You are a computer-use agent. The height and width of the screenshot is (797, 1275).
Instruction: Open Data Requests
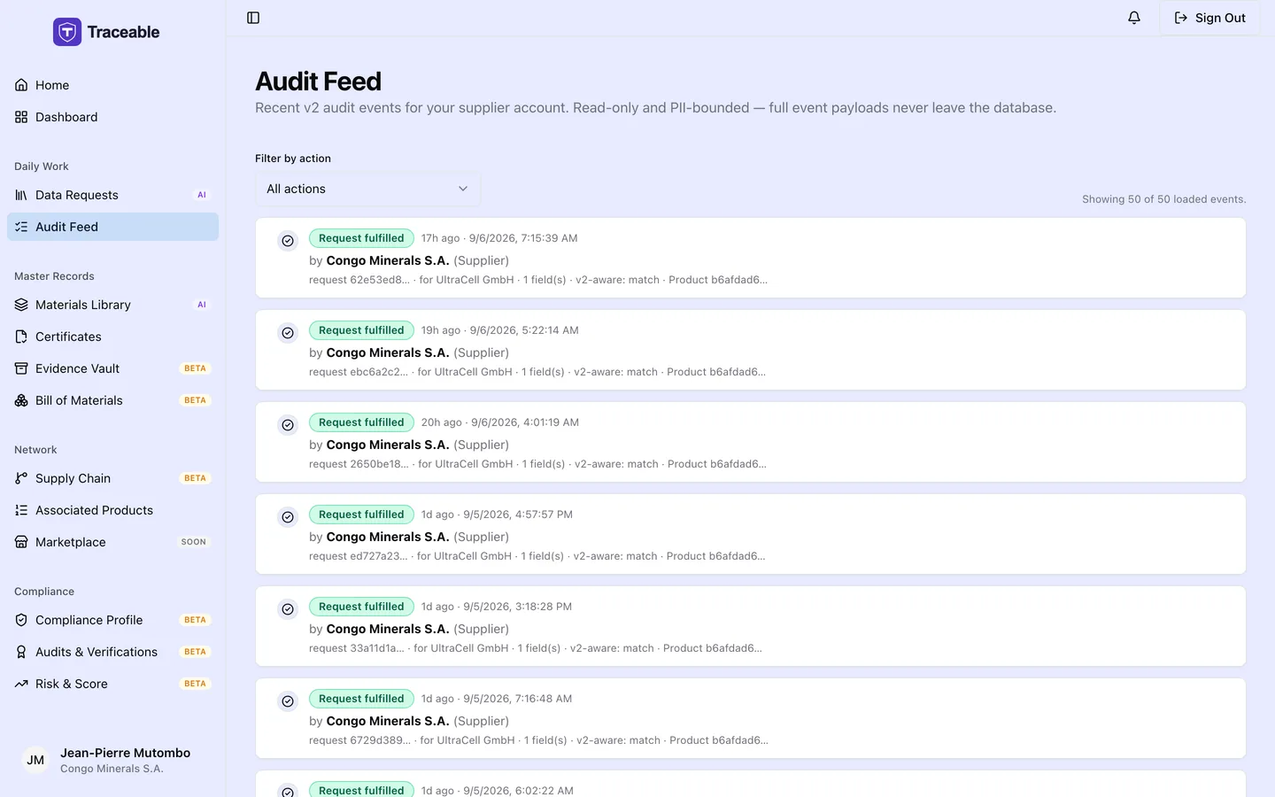coord(112,195)
